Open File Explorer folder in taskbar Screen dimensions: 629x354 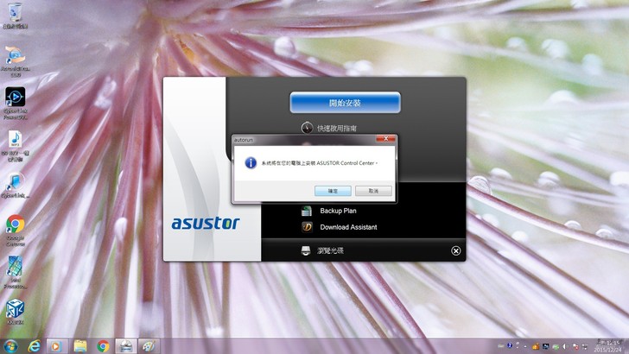[79, 345]
